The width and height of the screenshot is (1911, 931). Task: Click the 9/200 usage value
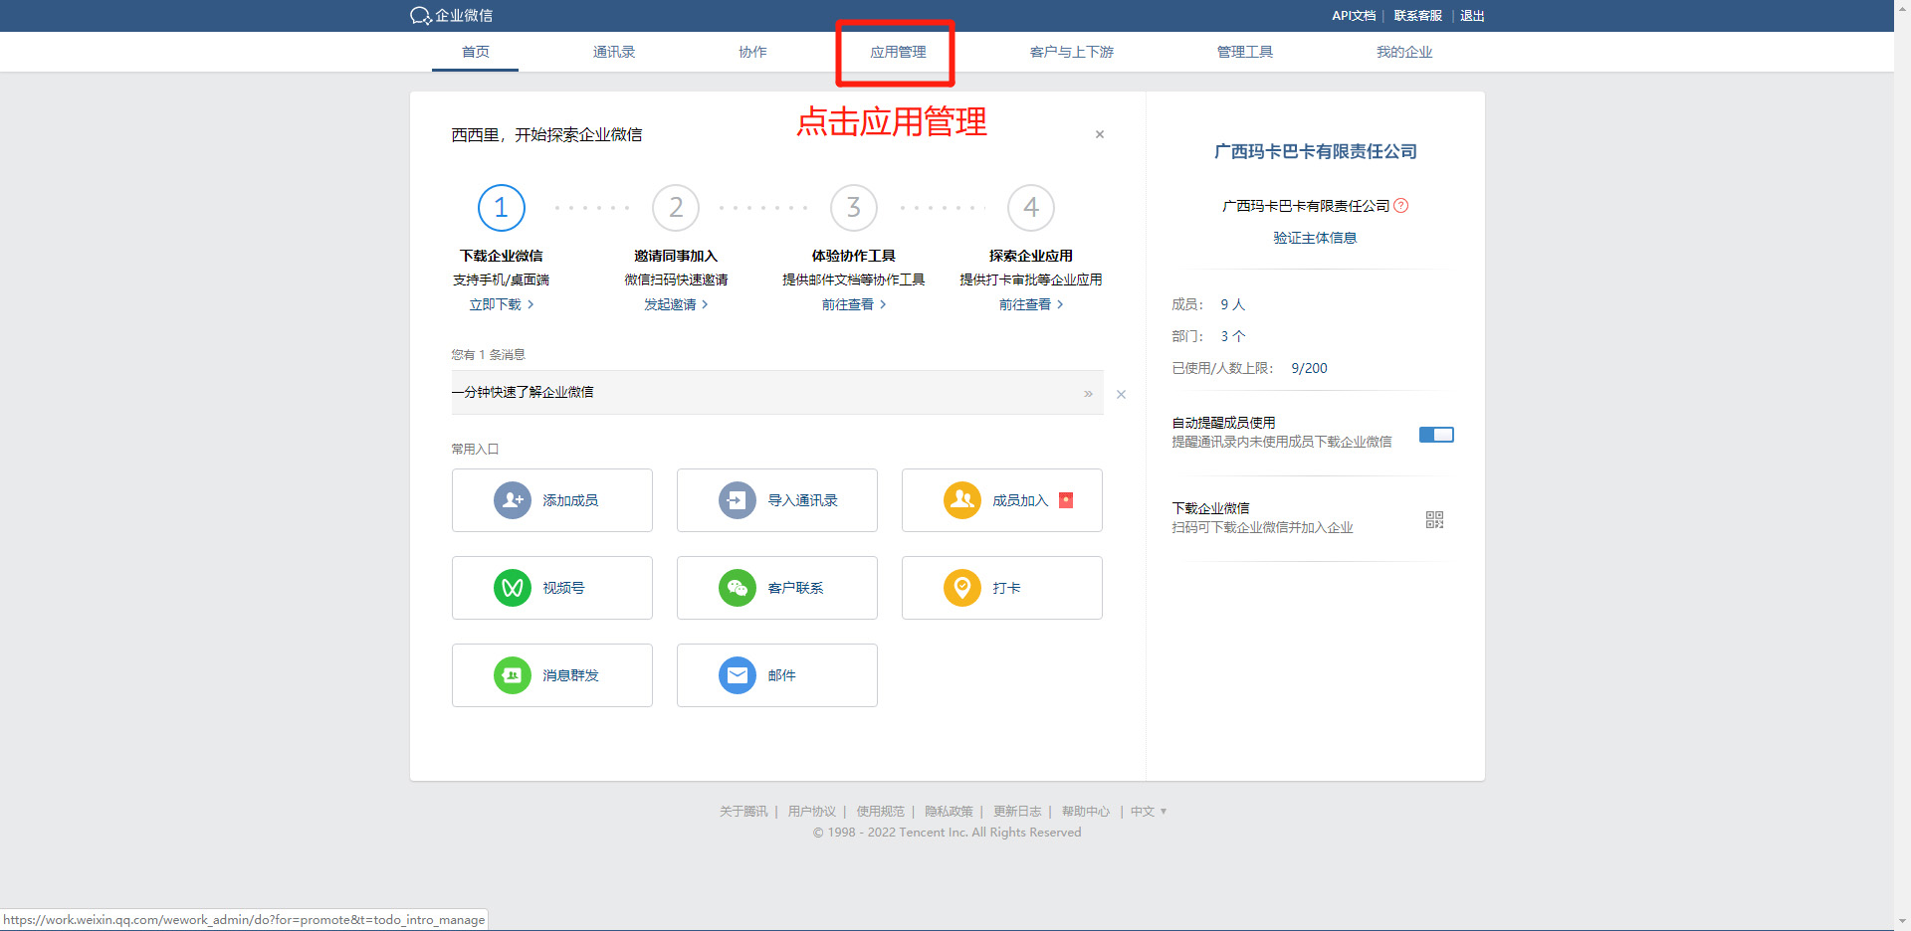coord(1309,368)
